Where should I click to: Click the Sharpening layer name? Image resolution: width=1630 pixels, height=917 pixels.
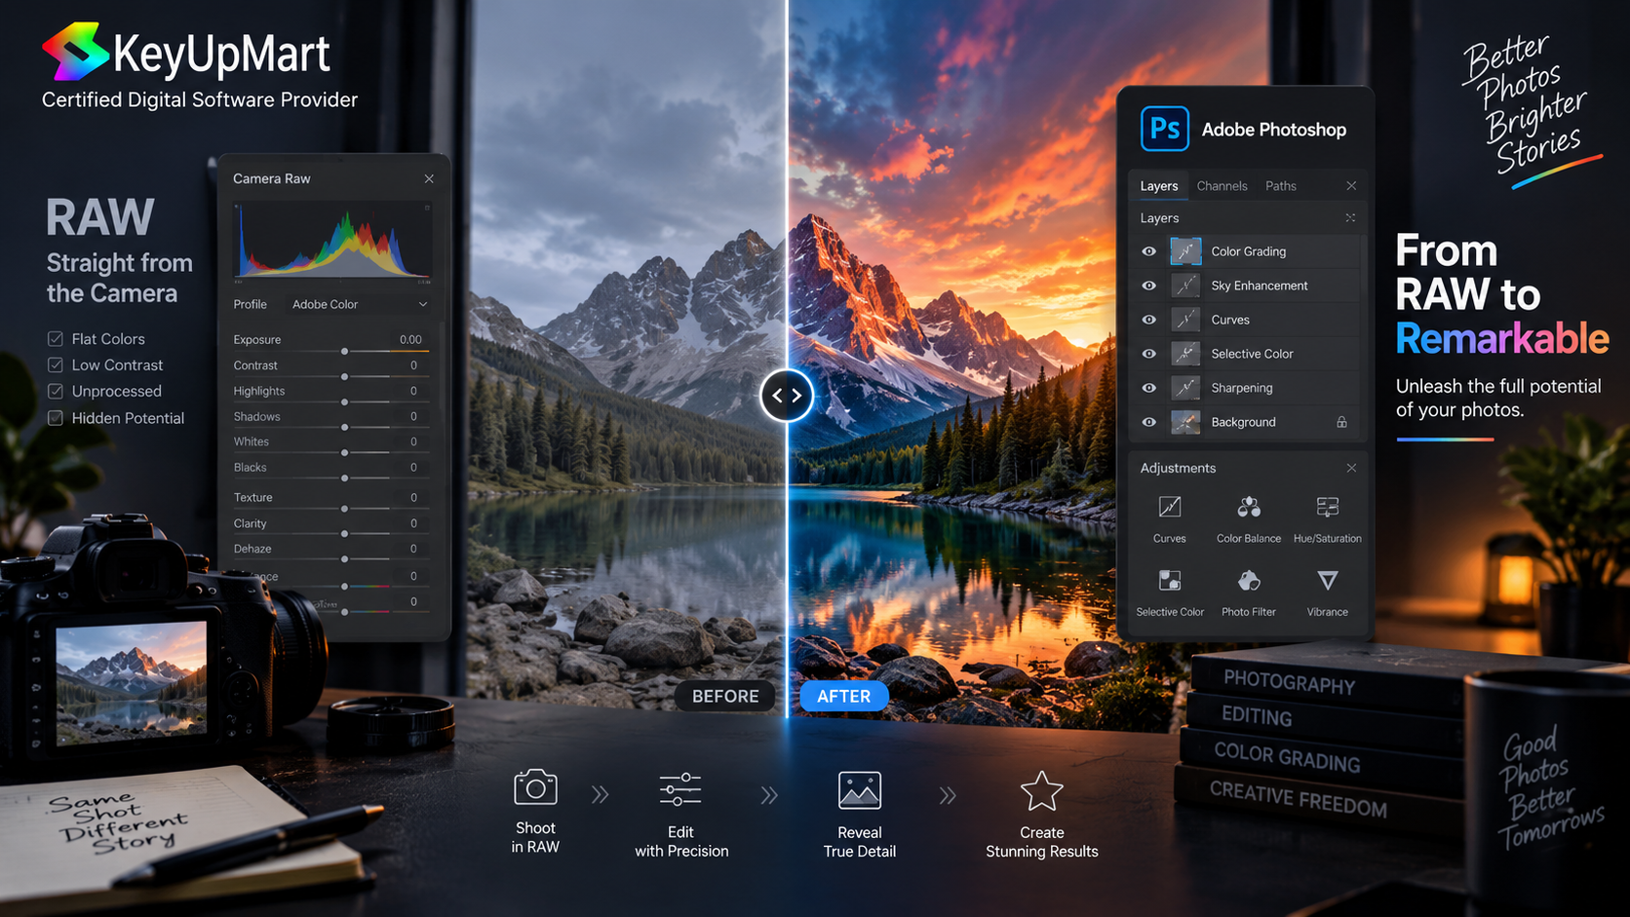point(1241,388)
